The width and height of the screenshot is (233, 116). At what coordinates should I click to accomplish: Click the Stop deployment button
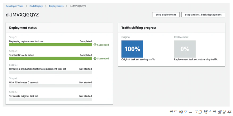point(166,15)
